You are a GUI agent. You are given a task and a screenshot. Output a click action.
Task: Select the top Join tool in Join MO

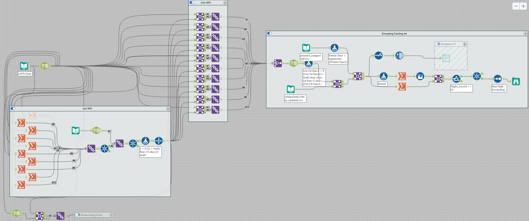click(x=200, y=17)
